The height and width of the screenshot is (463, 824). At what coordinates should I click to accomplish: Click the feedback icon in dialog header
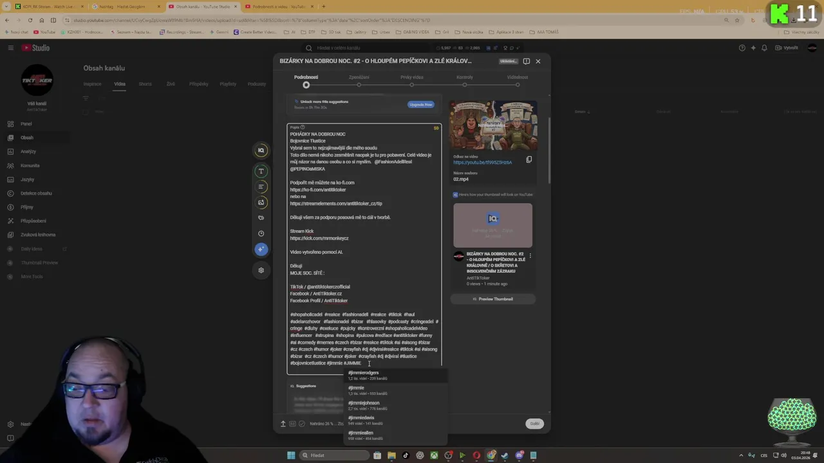click(x=527, y=61)
